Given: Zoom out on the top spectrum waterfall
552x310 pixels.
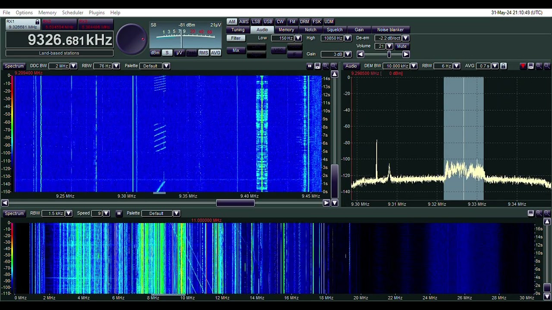Looking at the screenshot, I should pyautogui.click(x=333, y=66).
